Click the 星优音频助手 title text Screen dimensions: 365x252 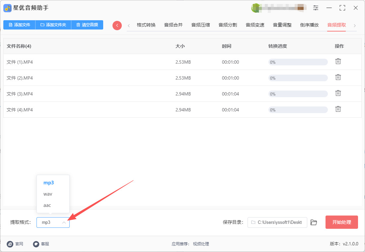[x=31, y=8]
